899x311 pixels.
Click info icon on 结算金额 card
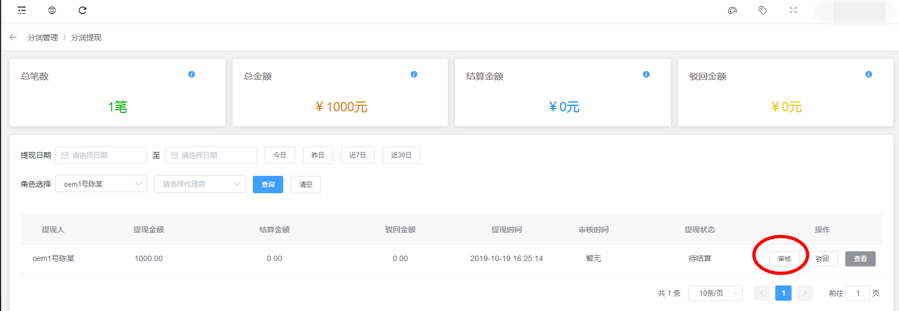(646, 74)
